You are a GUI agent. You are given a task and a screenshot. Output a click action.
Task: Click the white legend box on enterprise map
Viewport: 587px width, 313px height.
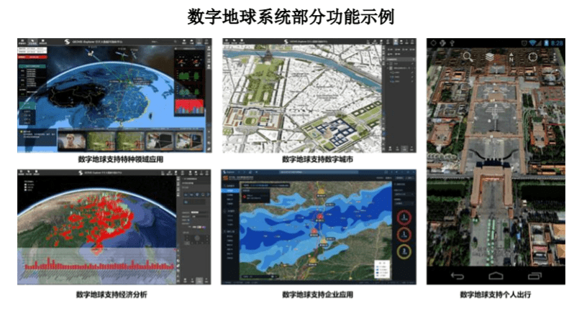(x=382, y=270)
